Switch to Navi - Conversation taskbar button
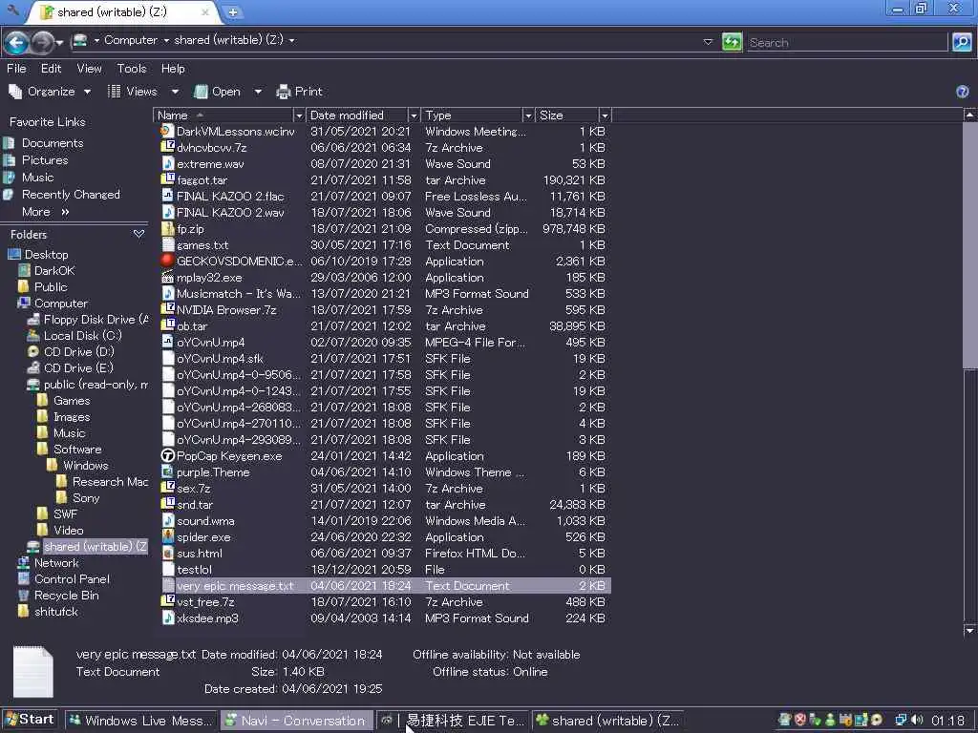This screenshot has width=978, height=733. point(296,720)
